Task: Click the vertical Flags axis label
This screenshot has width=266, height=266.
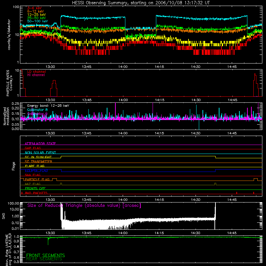Action: pyautogui.click(x=13, y=166)
